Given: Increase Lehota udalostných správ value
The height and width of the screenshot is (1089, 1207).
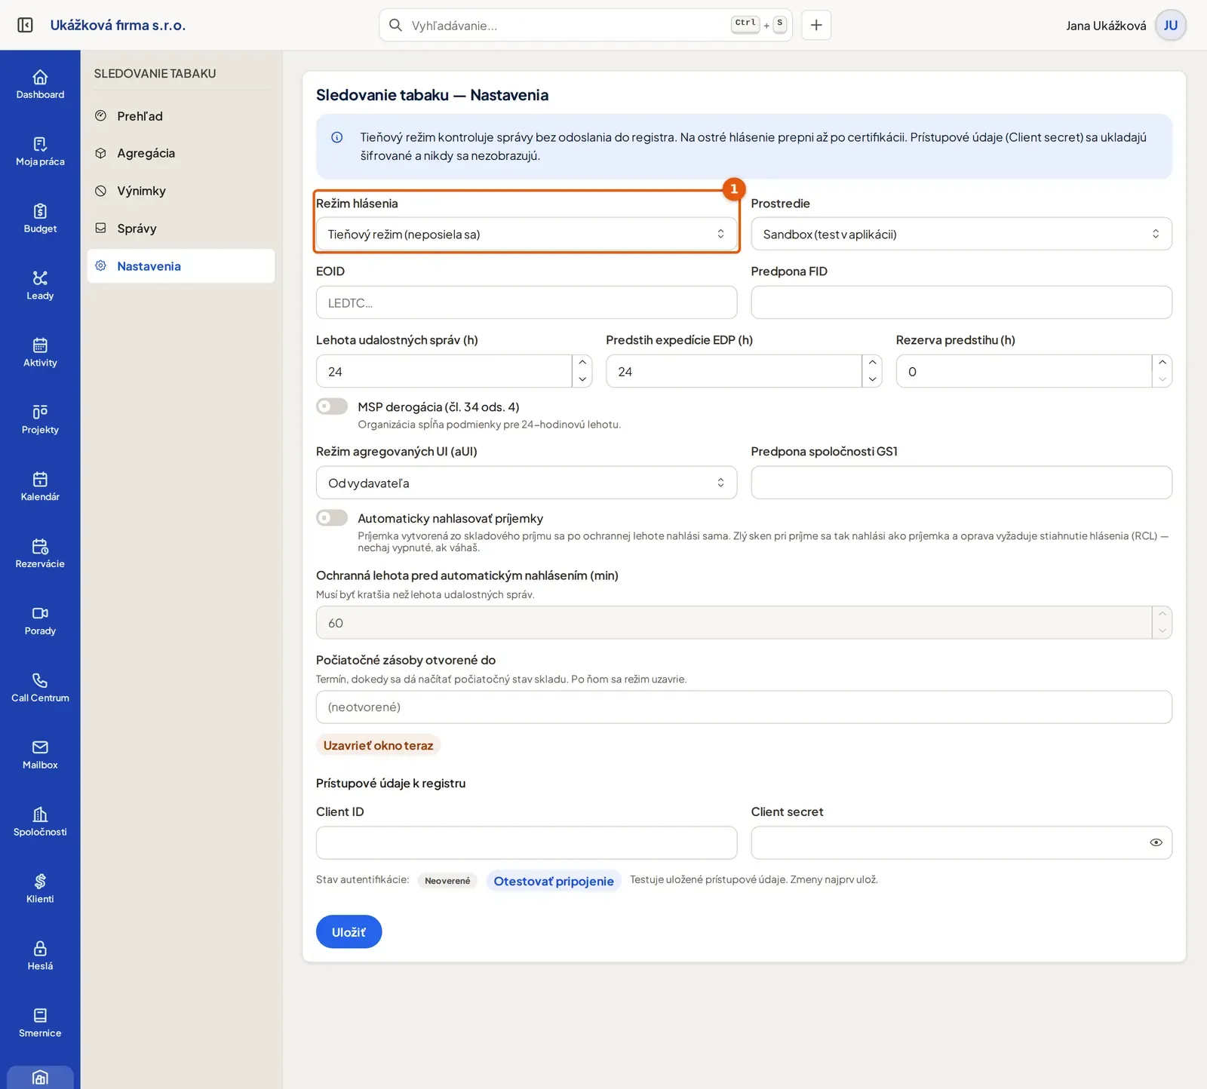Looking at the screenshot, I should [x=582, y=363].
